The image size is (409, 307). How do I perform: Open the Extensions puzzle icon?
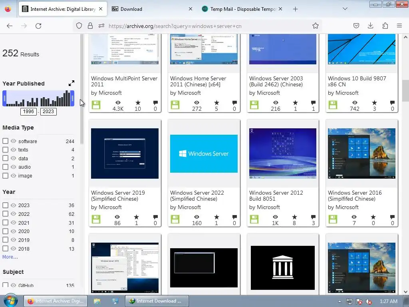click(x=385, y=26)
